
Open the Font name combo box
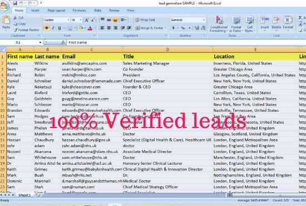[57, 20]
